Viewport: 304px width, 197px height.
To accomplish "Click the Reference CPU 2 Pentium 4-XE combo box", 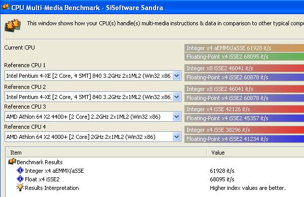I will [93, 97].
